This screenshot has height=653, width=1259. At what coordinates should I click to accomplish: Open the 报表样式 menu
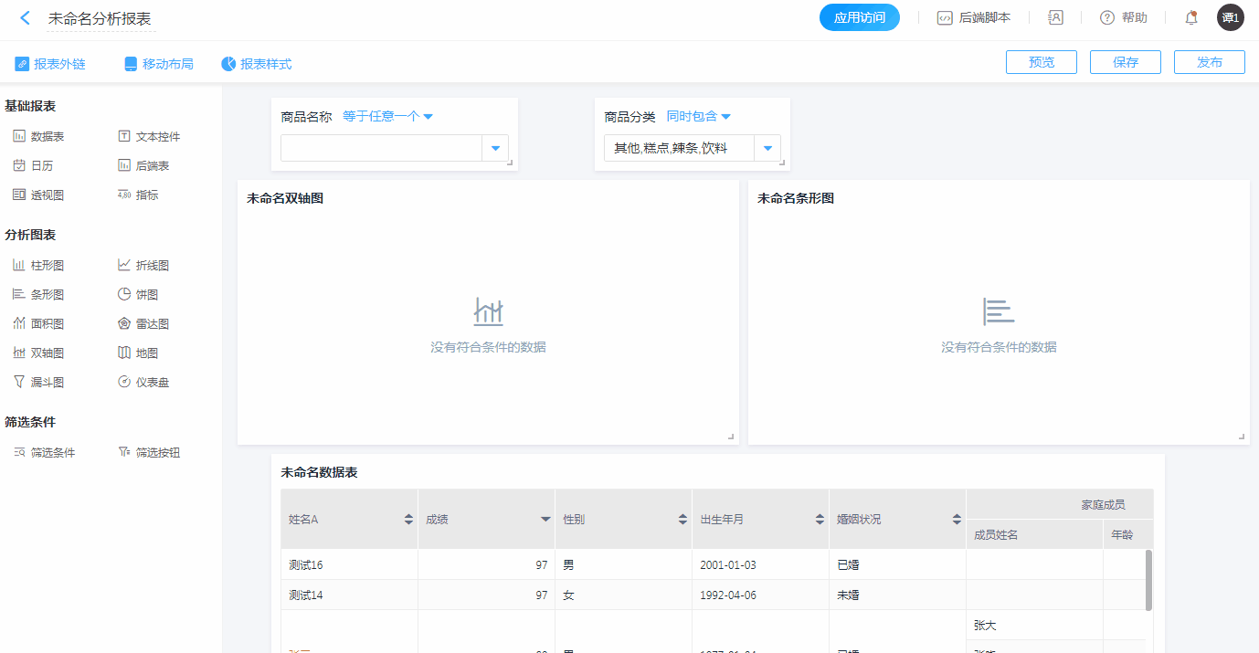click(257, 64)
